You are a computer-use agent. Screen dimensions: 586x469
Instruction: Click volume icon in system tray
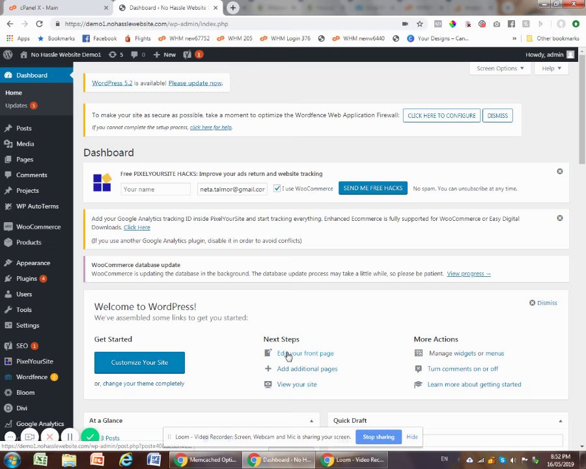pos(514,460)
